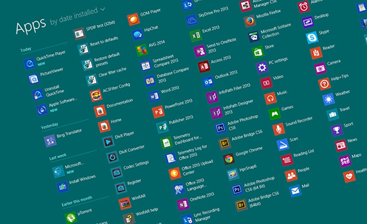The image size is (367, 224).
Task: Open SkyDrive Pro 2013 icon
Action: click(x=191, y=20)
